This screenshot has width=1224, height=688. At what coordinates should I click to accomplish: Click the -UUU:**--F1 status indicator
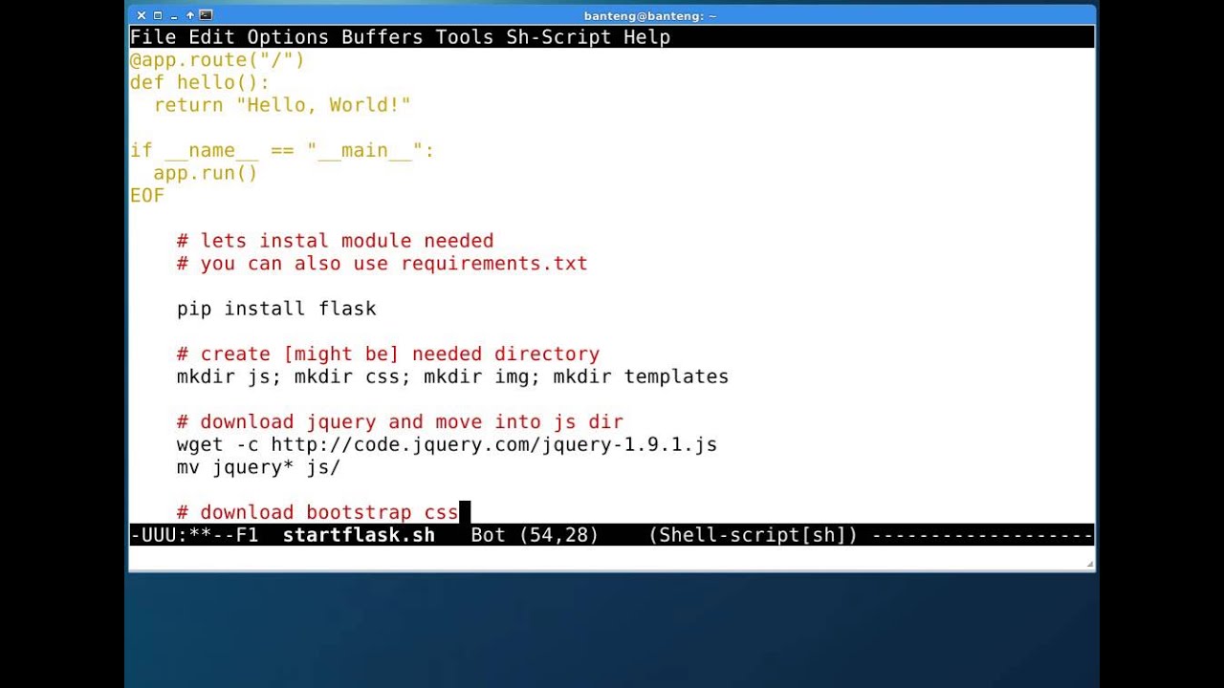click(194, 535)
